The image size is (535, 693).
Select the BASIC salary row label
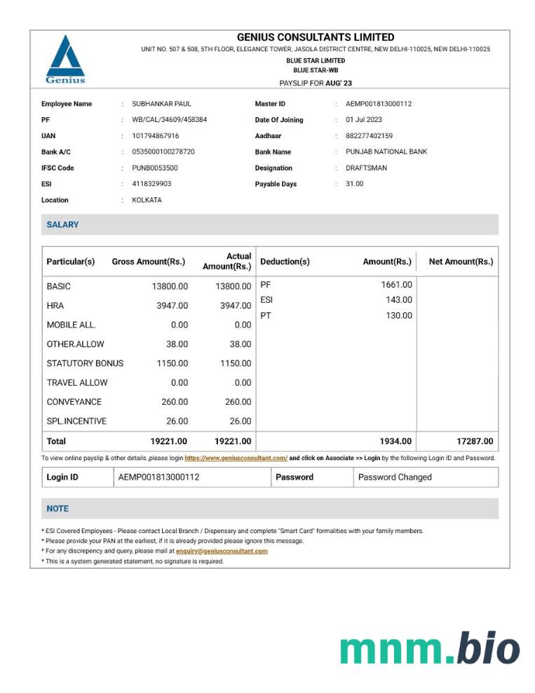point(58,286)
